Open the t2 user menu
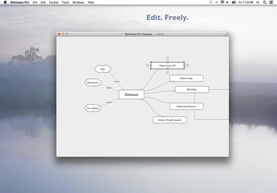This screenshot has width=277, height=193. [258, 2]
